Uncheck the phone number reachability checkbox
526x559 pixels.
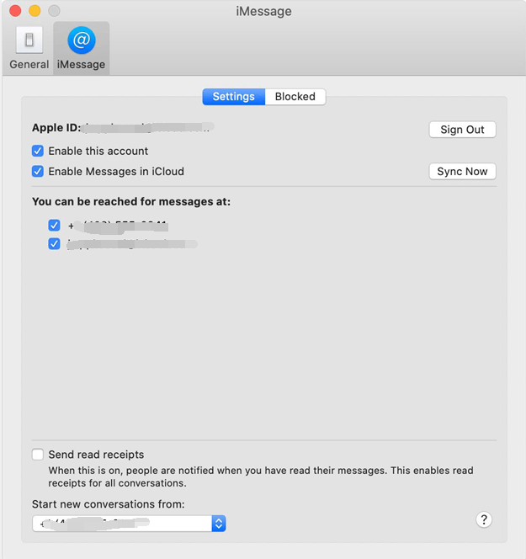(x=54, y=226)
